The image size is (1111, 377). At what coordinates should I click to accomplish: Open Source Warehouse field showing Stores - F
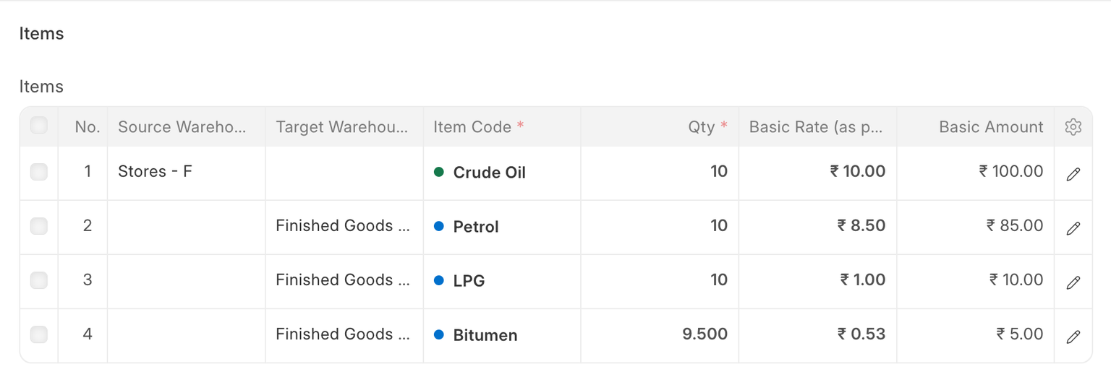186,172
